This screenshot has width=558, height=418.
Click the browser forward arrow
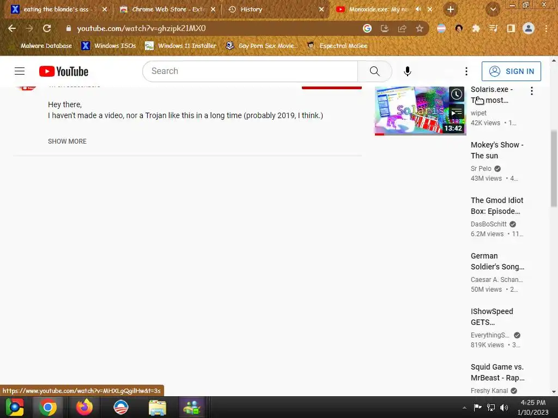(x=29, y=28)
